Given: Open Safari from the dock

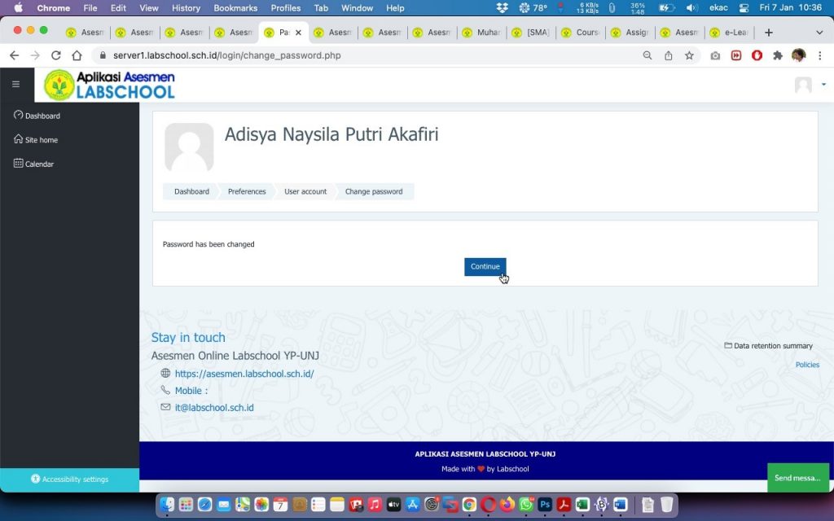Looking at the screenshot, I should [x=204, y=504].
